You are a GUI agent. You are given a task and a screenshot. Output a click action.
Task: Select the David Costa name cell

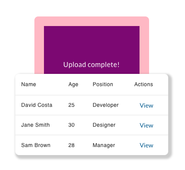(37, 105)
